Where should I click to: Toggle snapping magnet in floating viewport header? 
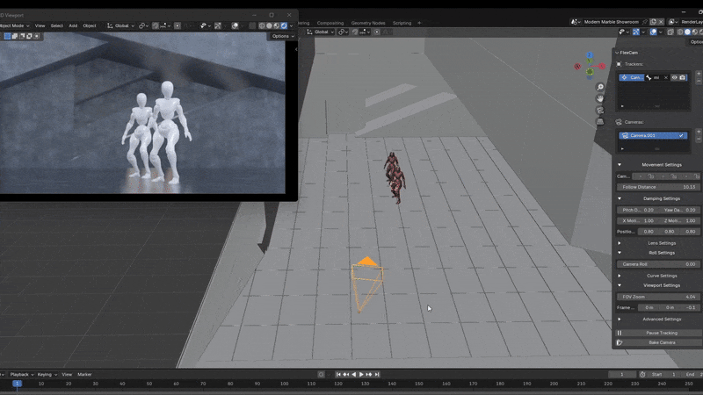156,25
